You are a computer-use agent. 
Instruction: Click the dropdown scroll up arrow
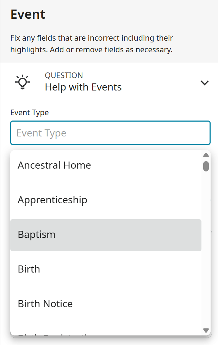(x=206, y=155)
